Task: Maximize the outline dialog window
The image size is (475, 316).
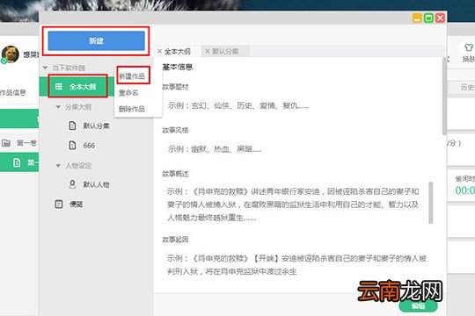Action: [x=428, y=18]
